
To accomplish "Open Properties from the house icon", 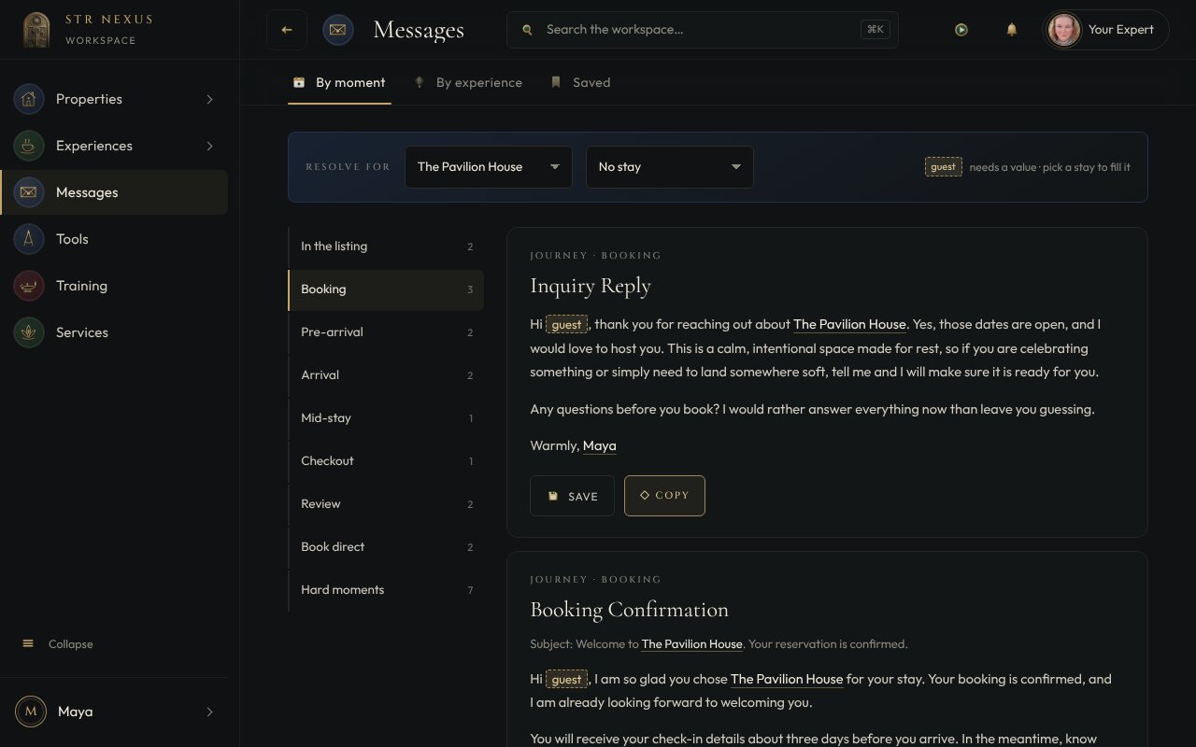I will tap(29, 99).
